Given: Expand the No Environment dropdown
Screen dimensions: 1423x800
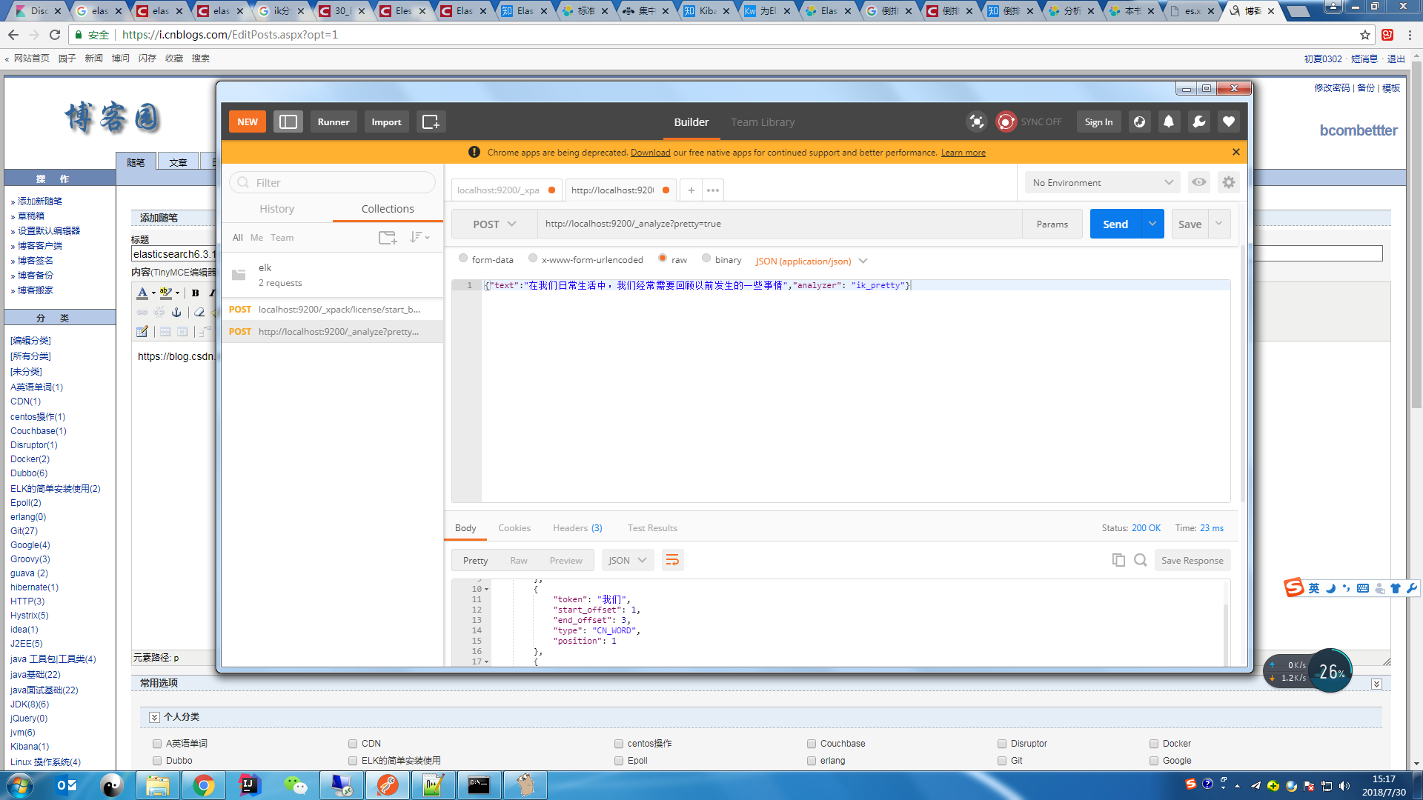Looking at the screenshot, I should [x=1102, y=182].
